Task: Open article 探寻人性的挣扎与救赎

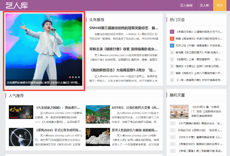Action: [x=135, y=130]
